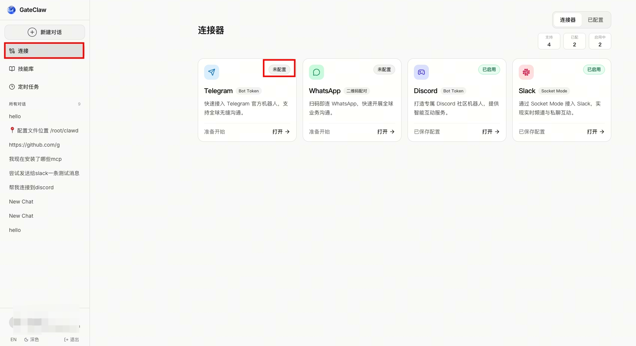Click the GateClaw globe logo icon
This screenshot has width=636, height=346.
(12, 10)
